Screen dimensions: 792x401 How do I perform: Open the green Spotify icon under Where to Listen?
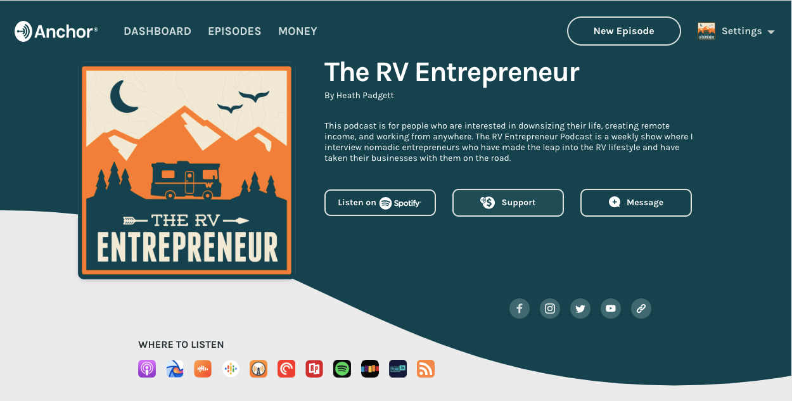coord(342,369)
